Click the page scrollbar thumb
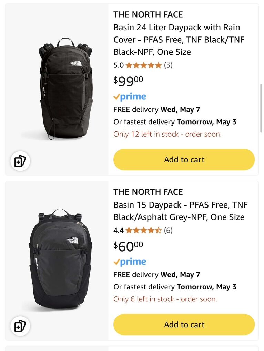This screenshot has width=264, height=351. click(261, 108)
